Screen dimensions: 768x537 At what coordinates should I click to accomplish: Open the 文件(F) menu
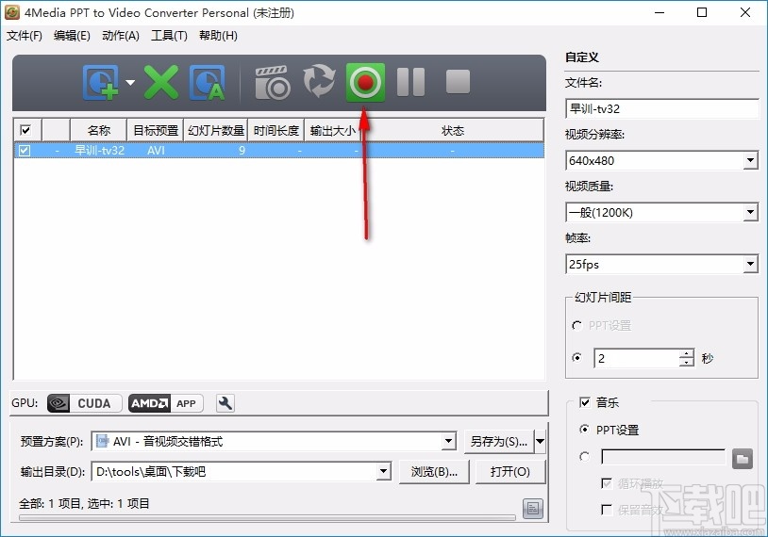point(24,36)
